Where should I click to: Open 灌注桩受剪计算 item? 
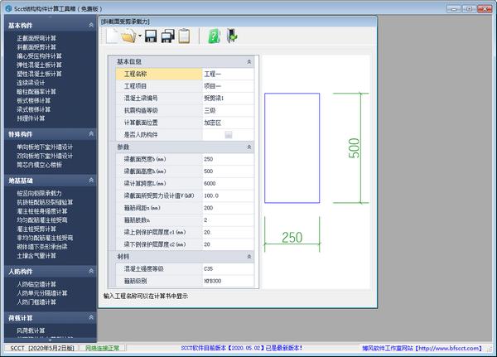(36, 229)
